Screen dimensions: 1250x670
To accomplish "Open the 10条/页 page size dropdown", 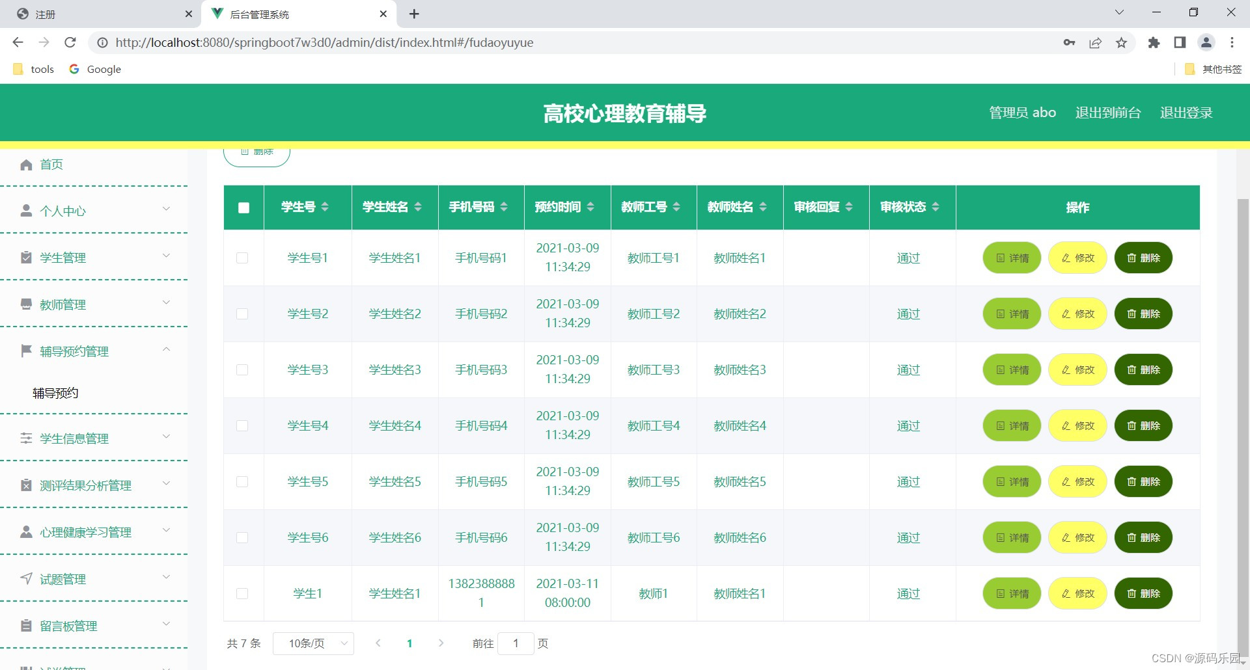I will click(x=313, y=643).
